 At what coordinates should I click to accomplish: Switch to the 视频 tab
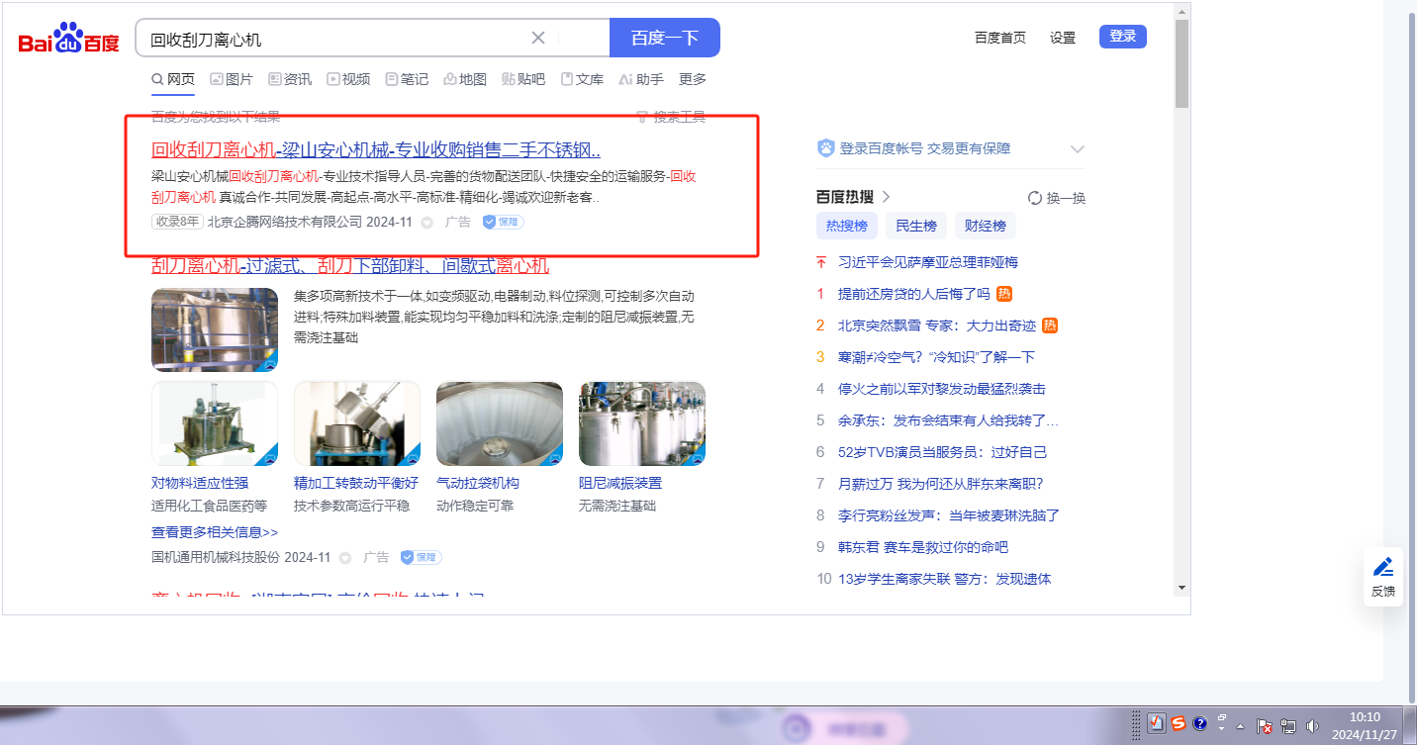[348, 79]
